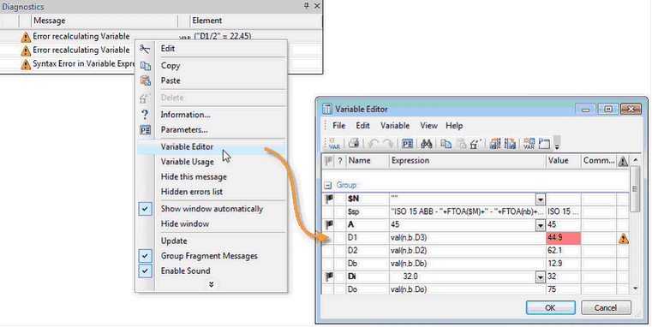Click the binoculars find icon
This screenshot has width=652, height=327.
pyautogui.click(x=426, y=144)
